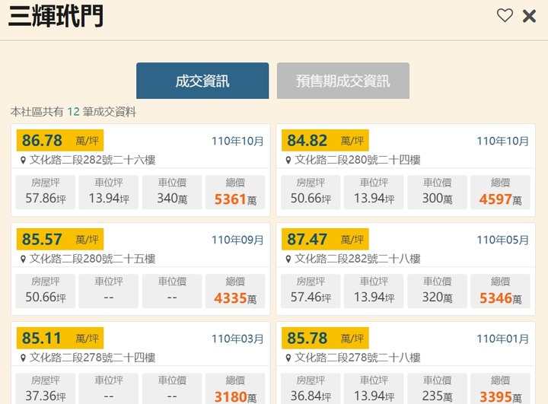Screen dimensions: 548x404
Task: Click date 110年09月
Action: coord(237,240)
